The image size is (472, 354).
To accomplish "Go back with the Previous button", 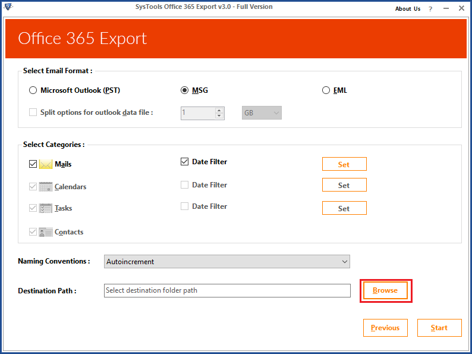I will tap(385, 328).
